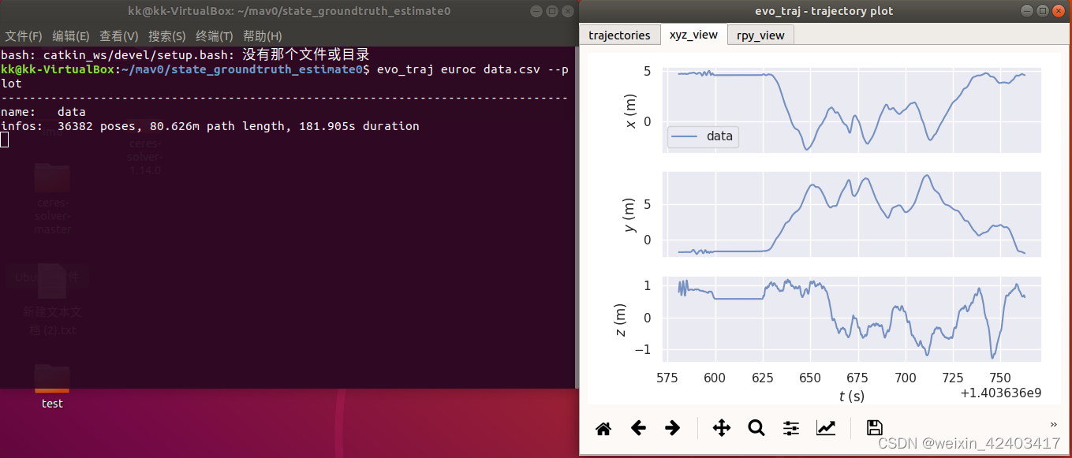The width and height of the screenshot is (1072, 458).
Task: Click the 'name: data' terminal line
Action: click(x=43, y=112)
